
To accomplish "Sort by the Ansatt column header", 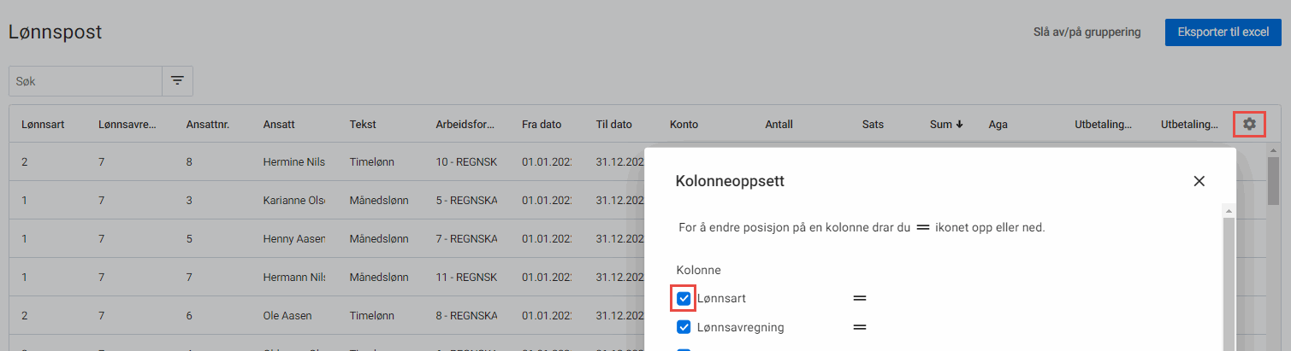I will [x=279, y=125].
